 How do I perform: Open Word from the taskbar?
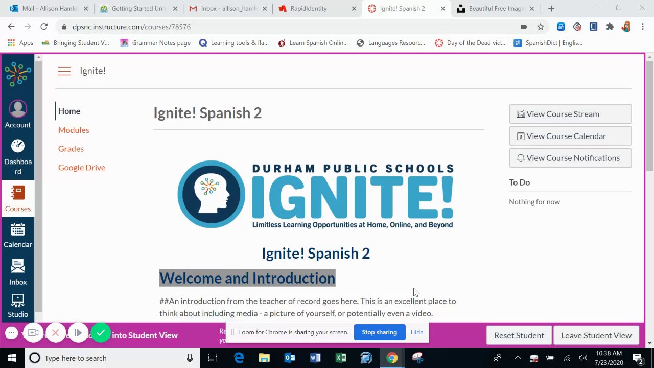(315, 358)
